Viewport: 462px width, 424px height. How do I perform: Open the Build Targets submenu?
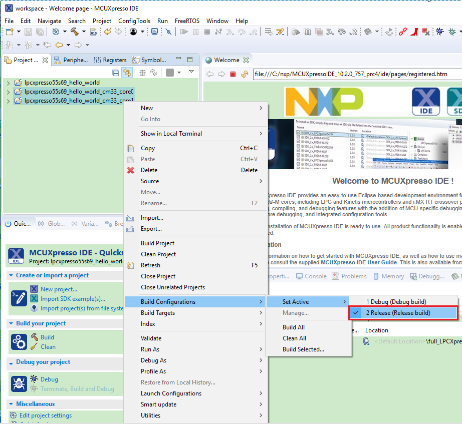[x=158, y=313]
